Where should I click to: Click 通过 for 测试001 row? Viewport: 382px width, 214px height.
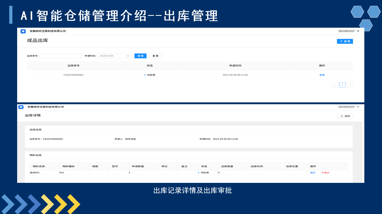(x=313, y=173)
